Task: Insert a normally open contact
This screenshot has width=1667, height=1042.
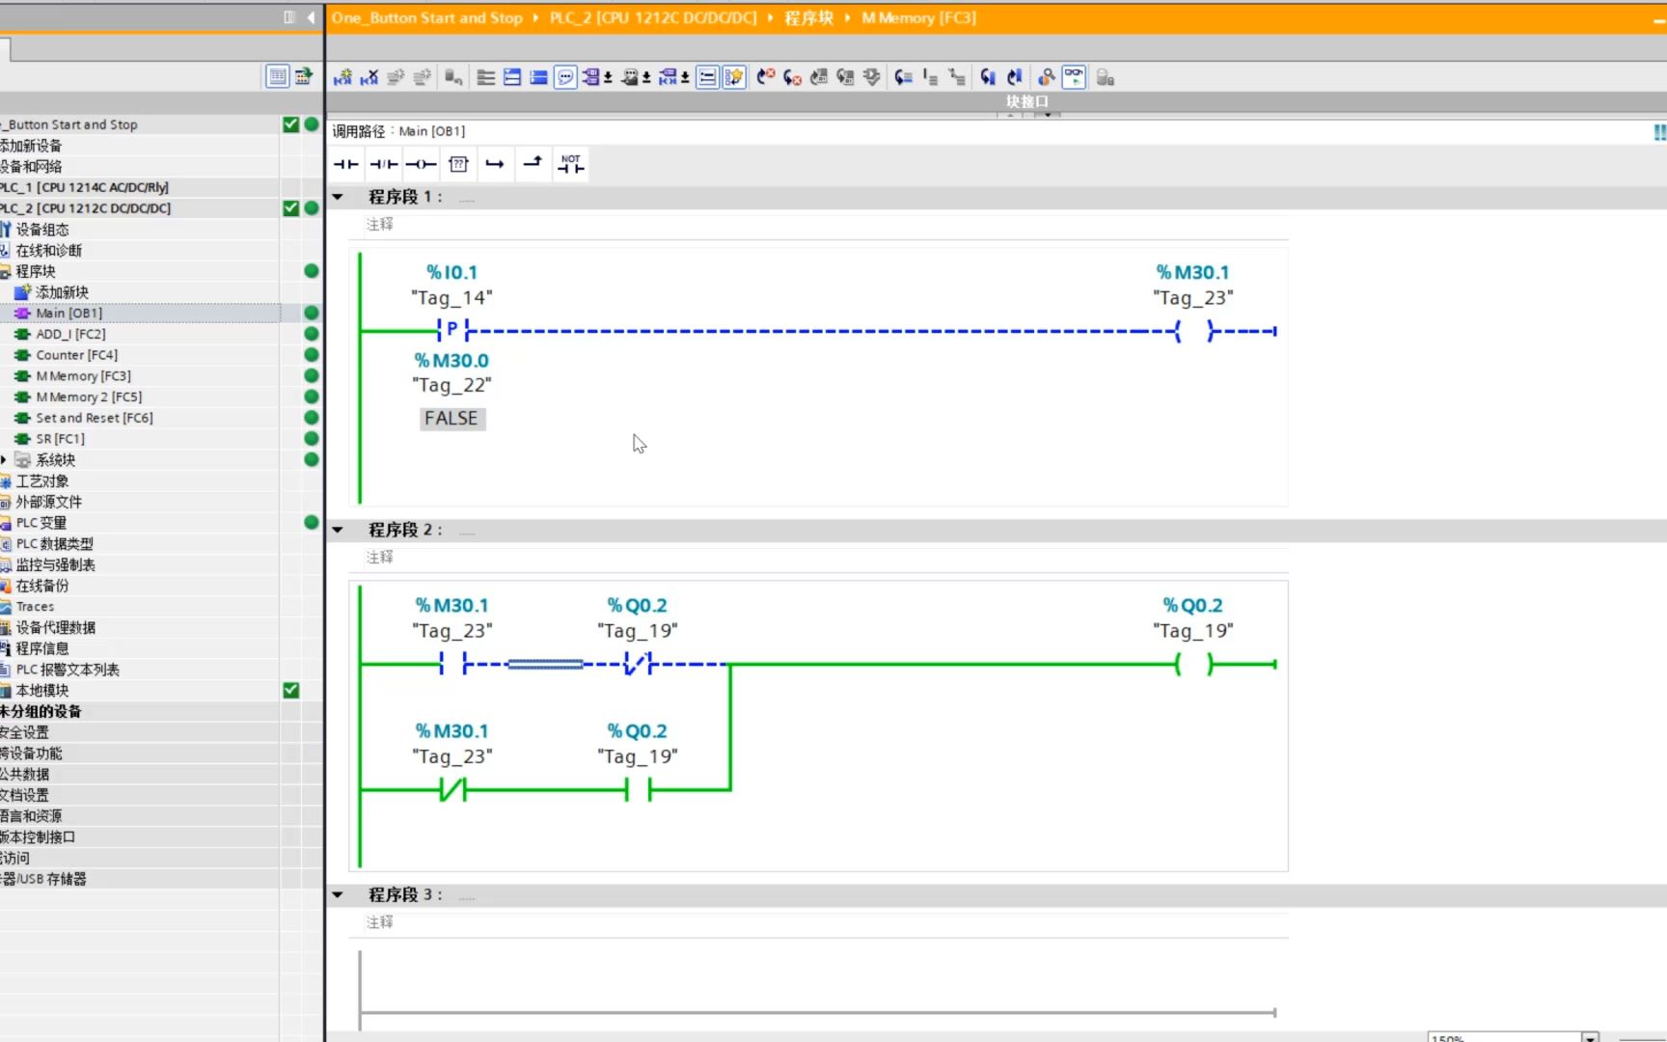Action: [346, 164]
